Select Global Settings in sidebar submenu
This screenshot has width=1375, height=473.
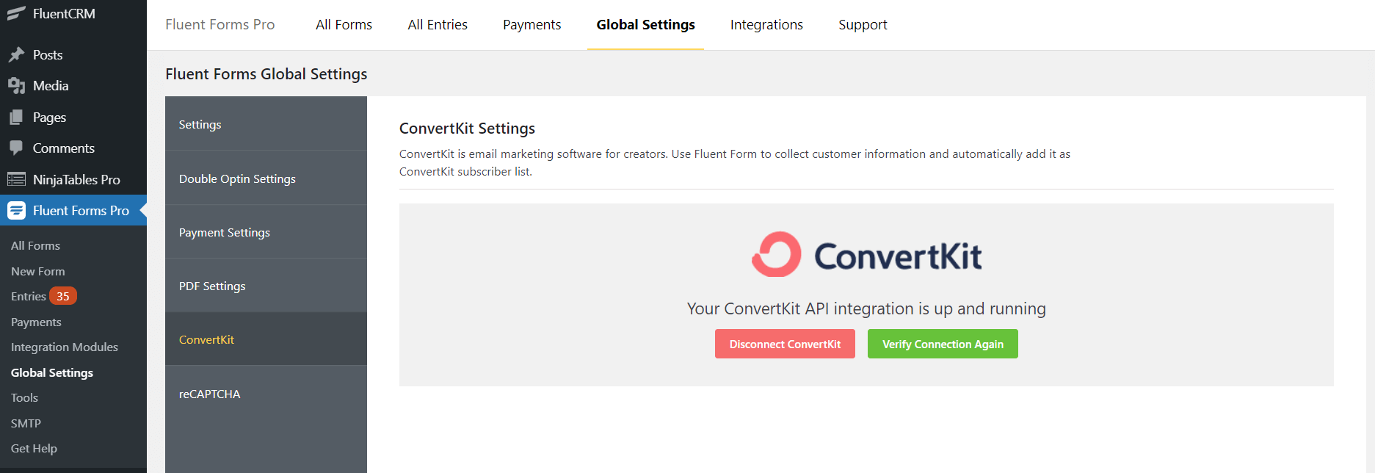click(52, 372)
